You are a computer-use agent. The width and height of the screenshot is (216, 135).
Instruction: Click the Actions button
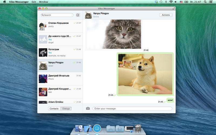166,15
